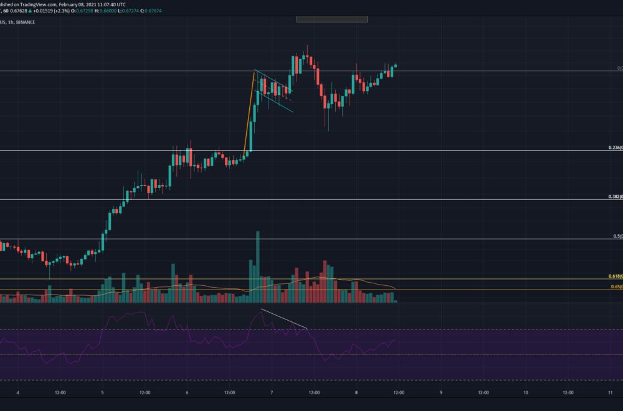Click the 12:00 label between dates 7 and 8
The width and height of the screenshot is (623, 411).
[x=314, y=393]
